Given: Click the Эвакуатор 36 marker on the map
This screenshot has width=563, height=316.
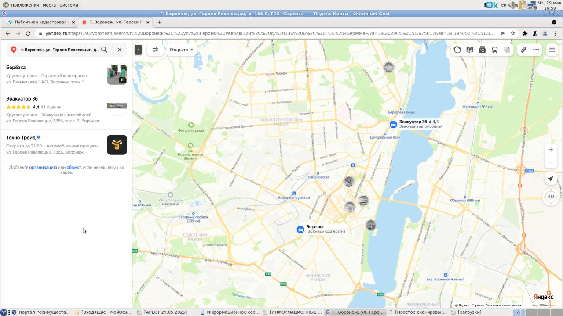Looking at the screenshot, I should (394, 124).
